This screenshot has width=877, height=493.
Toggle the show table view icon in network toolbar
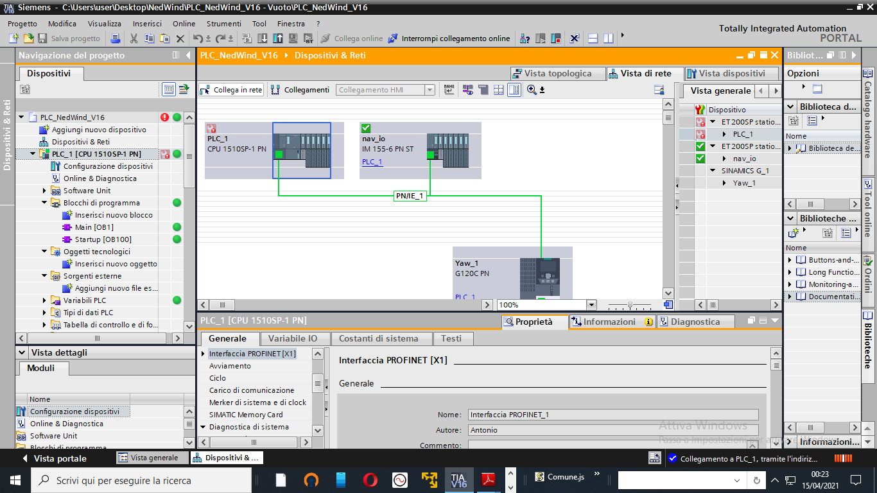click(514, 90)
